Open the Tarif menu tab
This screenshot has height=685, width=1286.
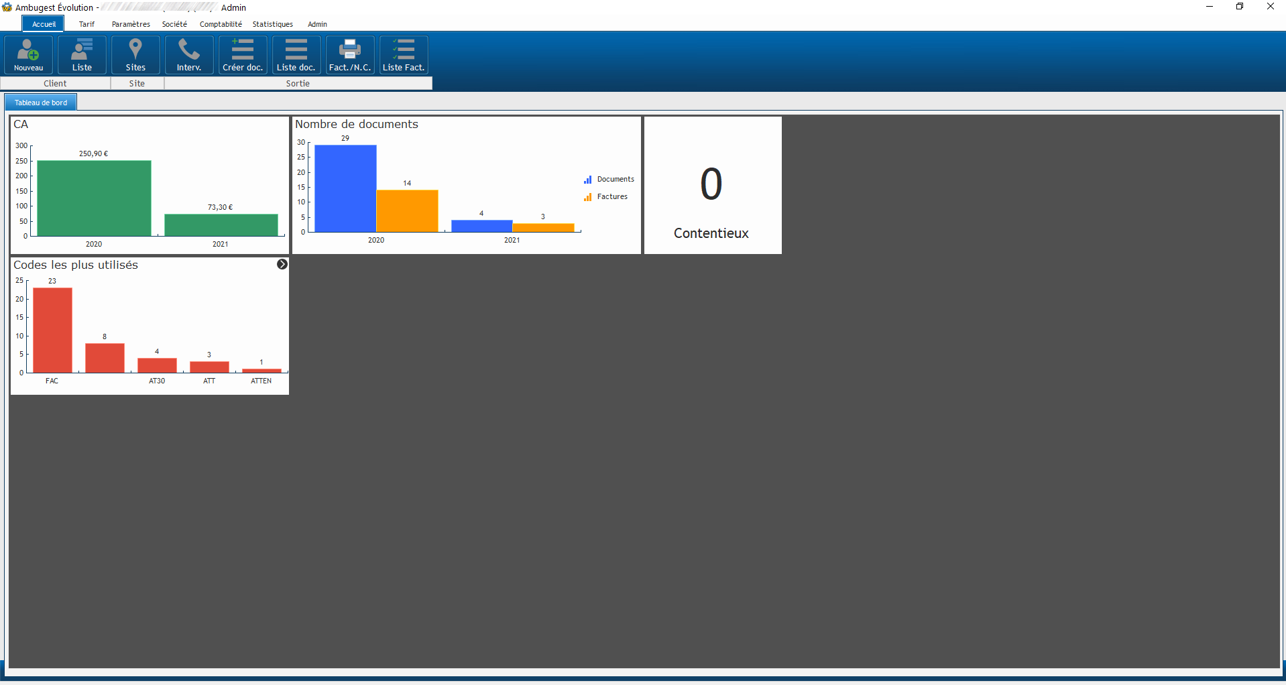pyautogui.click(x=86, y=24)
